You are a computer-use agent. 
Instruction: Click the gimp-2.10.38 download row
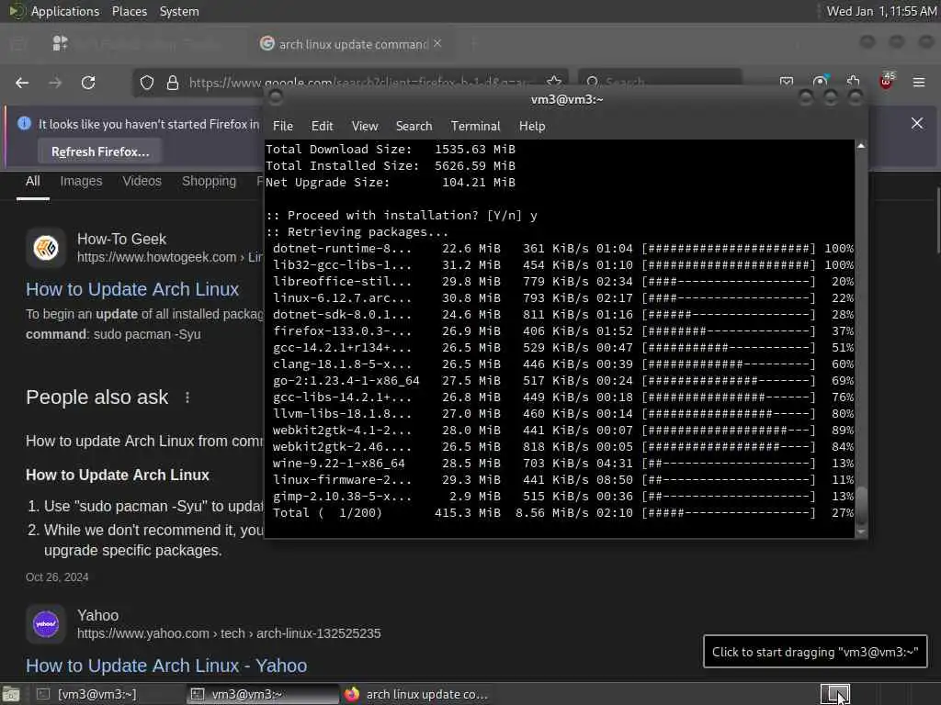pos(563,497)
